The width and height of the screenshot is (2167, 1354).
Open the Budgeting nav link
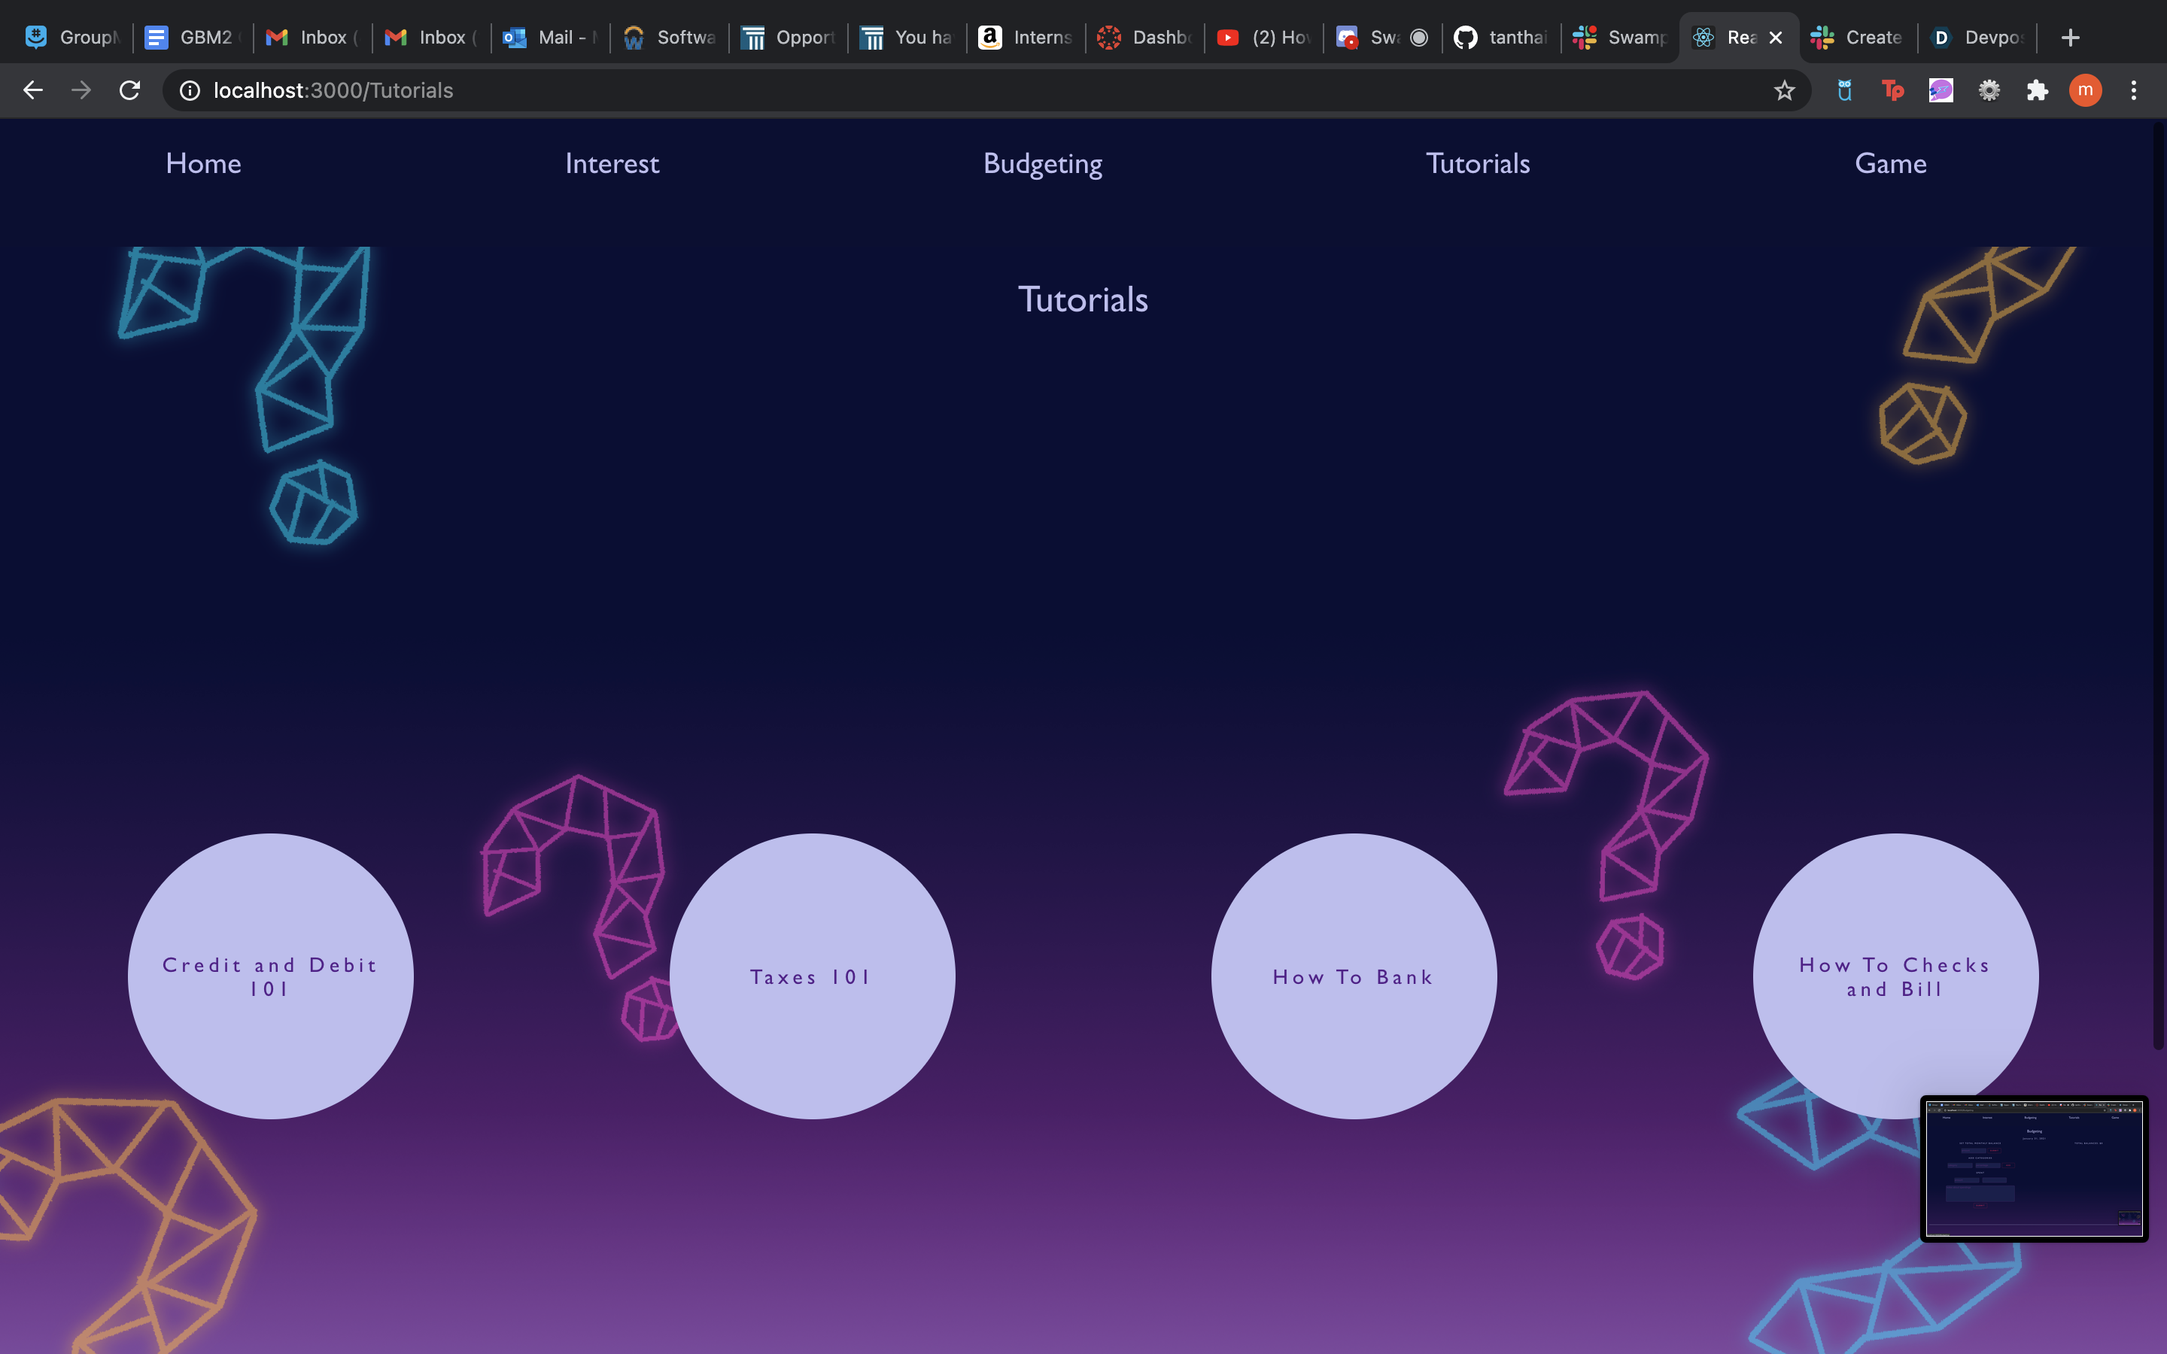point(1042,164)
